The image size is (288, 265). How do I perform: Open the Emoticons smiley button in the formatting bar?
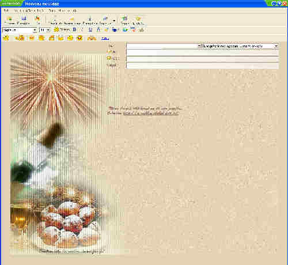click(62, 30)
